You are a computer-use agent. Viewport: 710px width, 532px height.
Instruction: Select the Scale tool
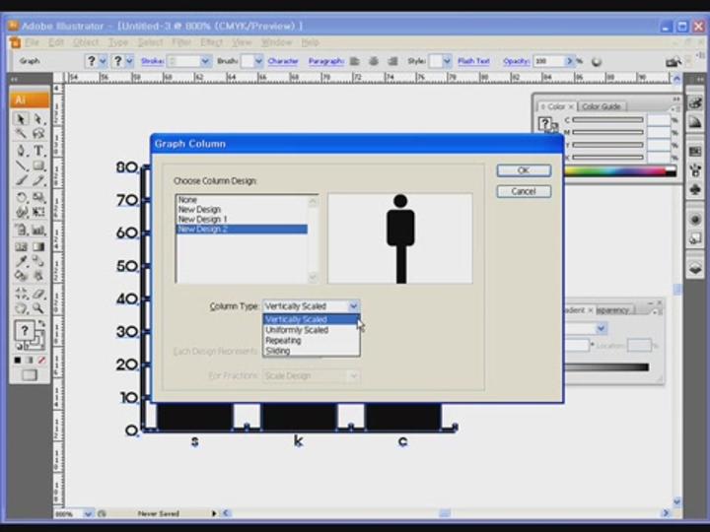pyautogui.click(x=38, y=197)
